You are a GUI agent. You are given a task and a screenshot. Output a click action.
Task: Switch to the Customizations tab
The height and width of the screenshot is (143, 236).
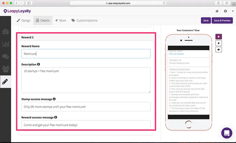pyautogui.click(x=84, y=20)
